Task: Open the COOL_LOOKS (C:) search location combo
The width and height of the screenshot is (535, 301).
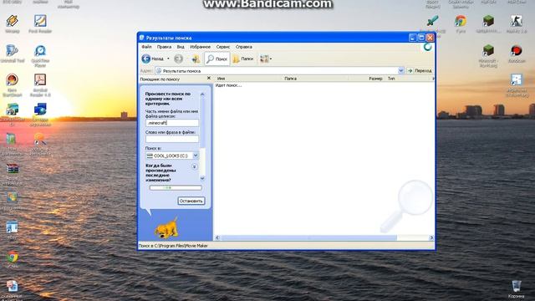Action: click(172, 156)
